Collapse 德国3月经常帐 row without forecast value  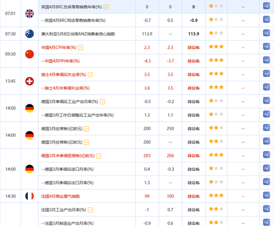point(86,142)
